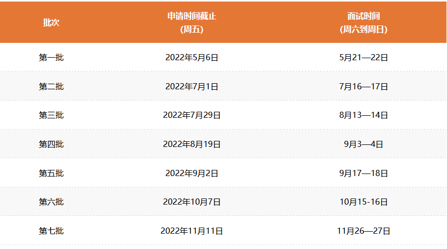
Task: Click the deadline 2022年7月1日
Action: [192, 87]
